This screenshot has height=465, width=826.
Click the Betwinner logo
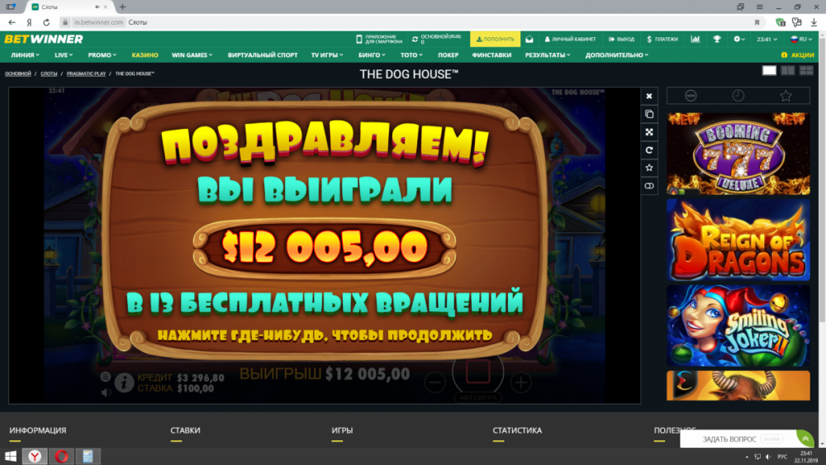point(43,39)
